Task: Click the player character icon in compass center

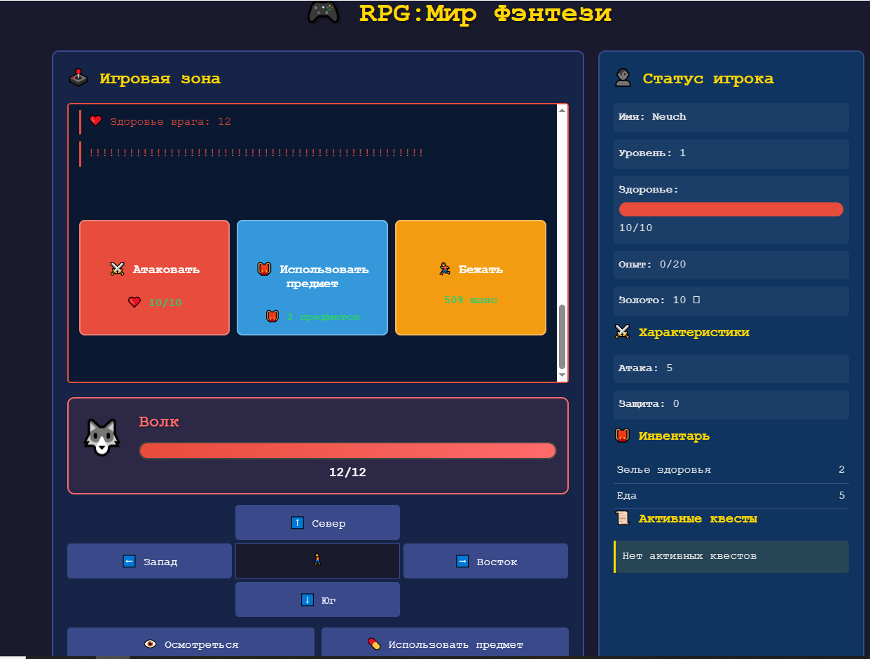Action: (x=317, y=560)
